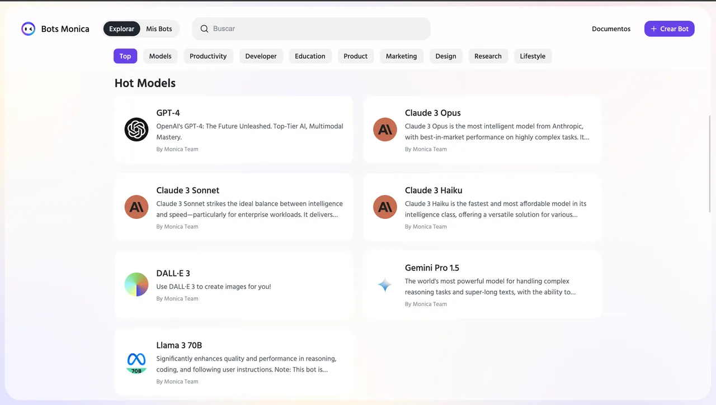716x405 pixels.
Task: Click the Llama 3 70B description text
Action: (247, 364)
